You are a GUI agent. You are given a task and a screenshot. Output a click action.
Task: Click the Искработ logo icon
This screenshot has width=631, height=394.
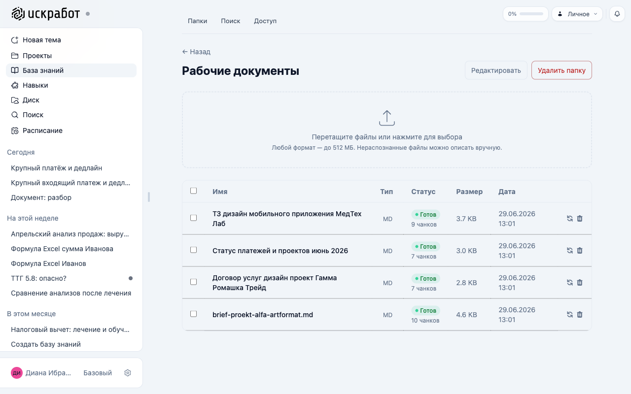tap(18, 14)
